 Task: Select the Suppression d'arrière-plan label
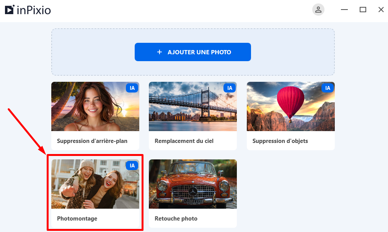(92, 141)
